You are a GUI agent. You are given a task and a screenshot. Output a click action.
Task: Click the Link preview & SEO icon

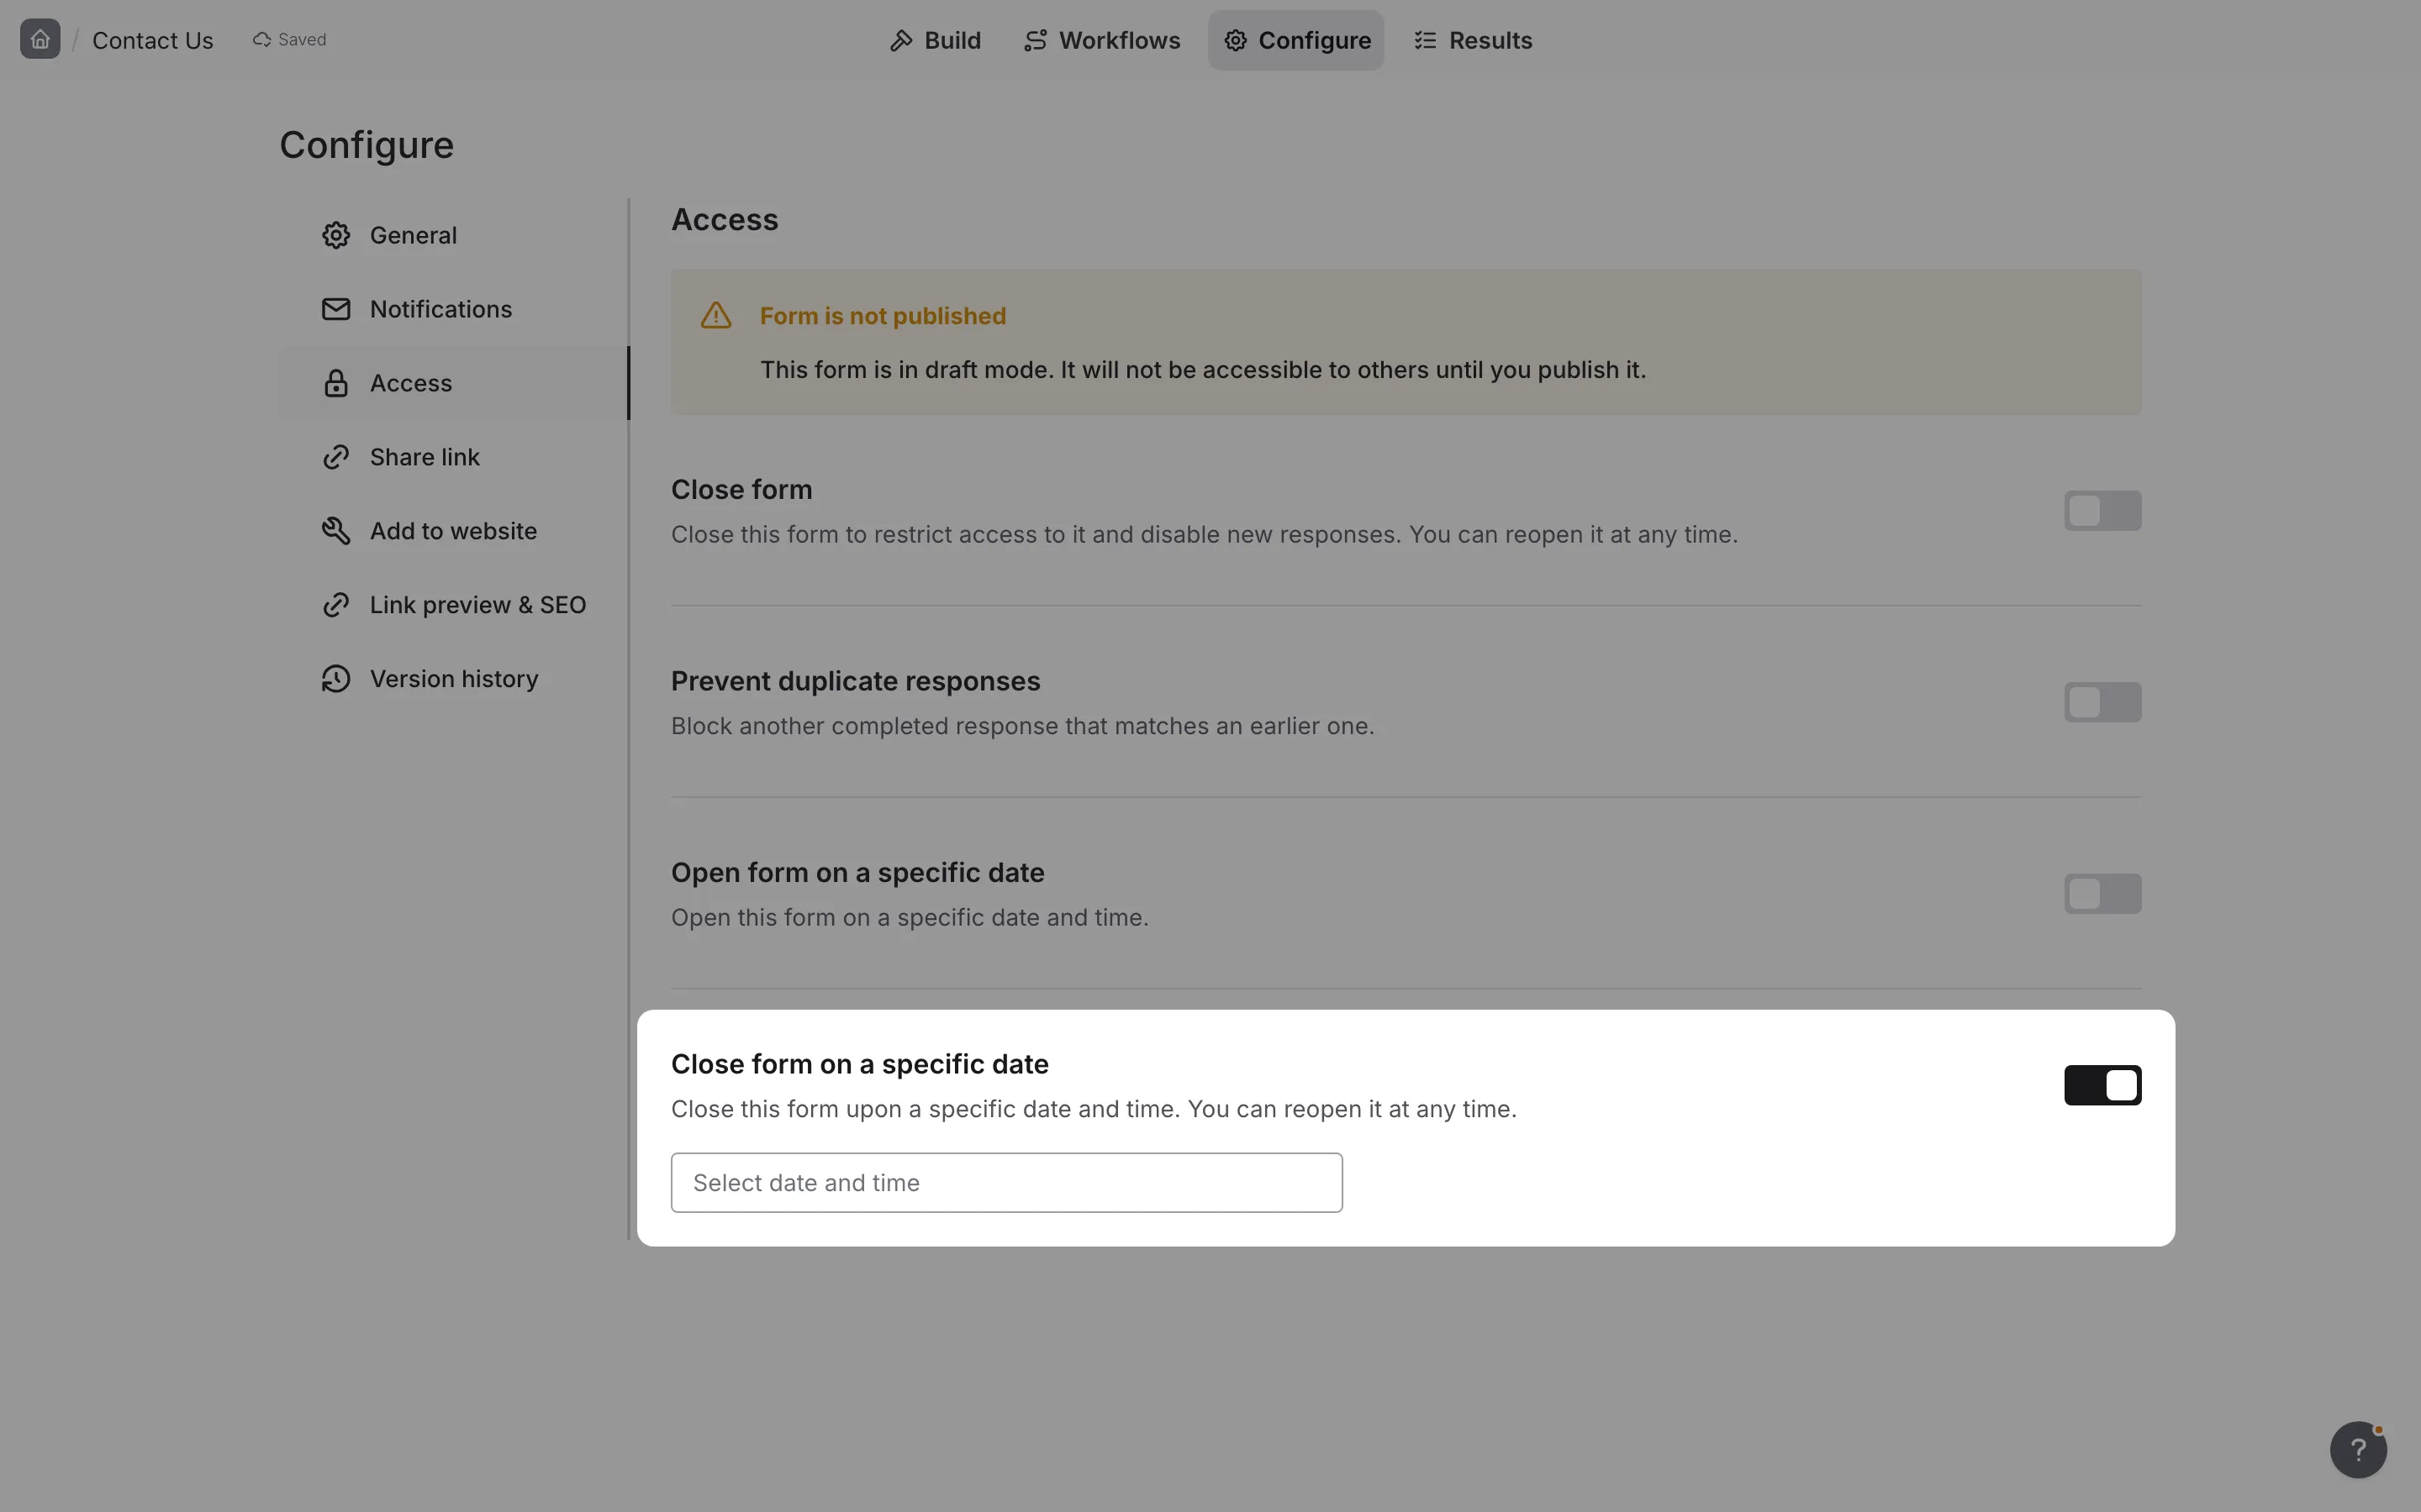coord(336,605)
